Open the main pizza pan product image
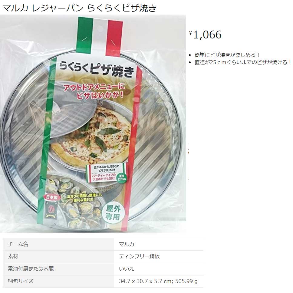Screen dimensions: 293x293 point(93,123)
